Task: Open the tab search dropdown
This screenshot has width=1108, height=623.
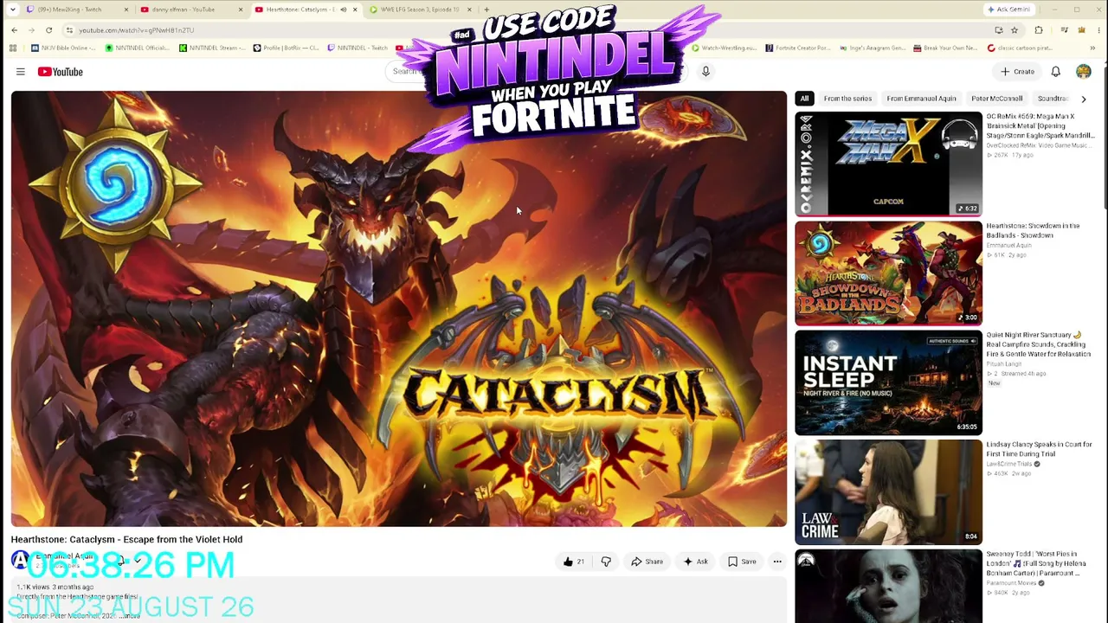Action: [12, 10]
